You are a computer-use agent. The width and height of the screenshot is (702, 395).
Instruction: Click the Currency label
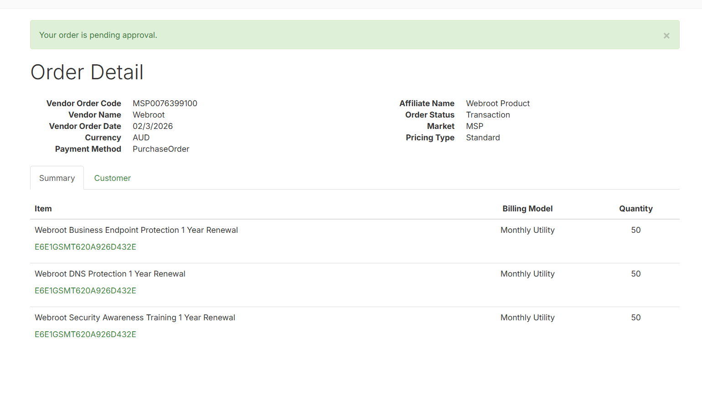pyautogui.click(x=103, y=138)
